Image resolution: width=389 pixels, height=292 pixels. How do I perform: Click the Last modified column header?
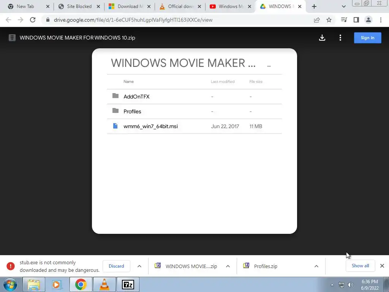(223, 82)
